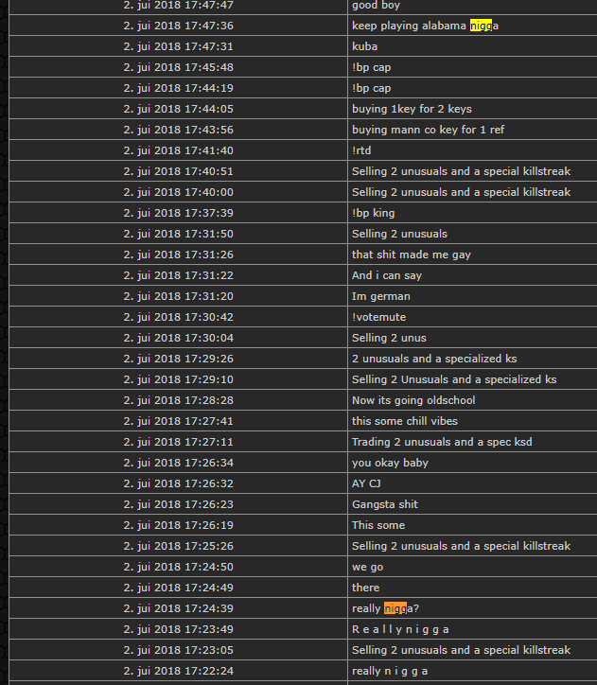Select the 17:41:40 timestamp cell

click(178, 150)
